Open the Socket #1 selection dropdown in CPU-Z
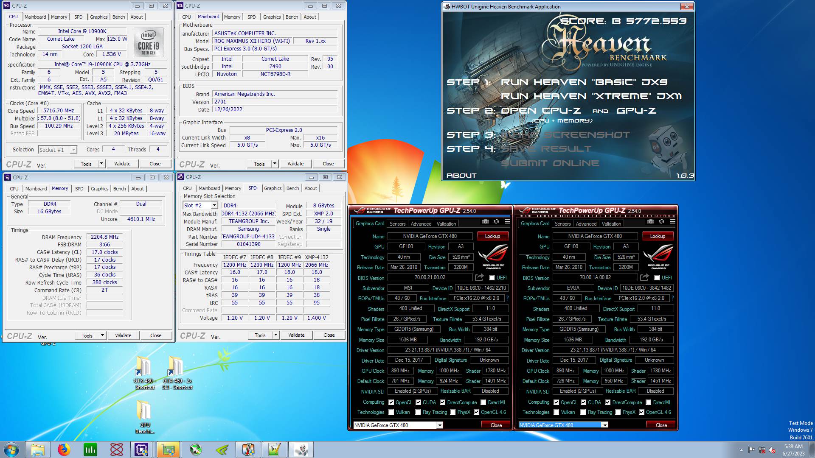This screenshot has height=458, width=815. point(57,150)
